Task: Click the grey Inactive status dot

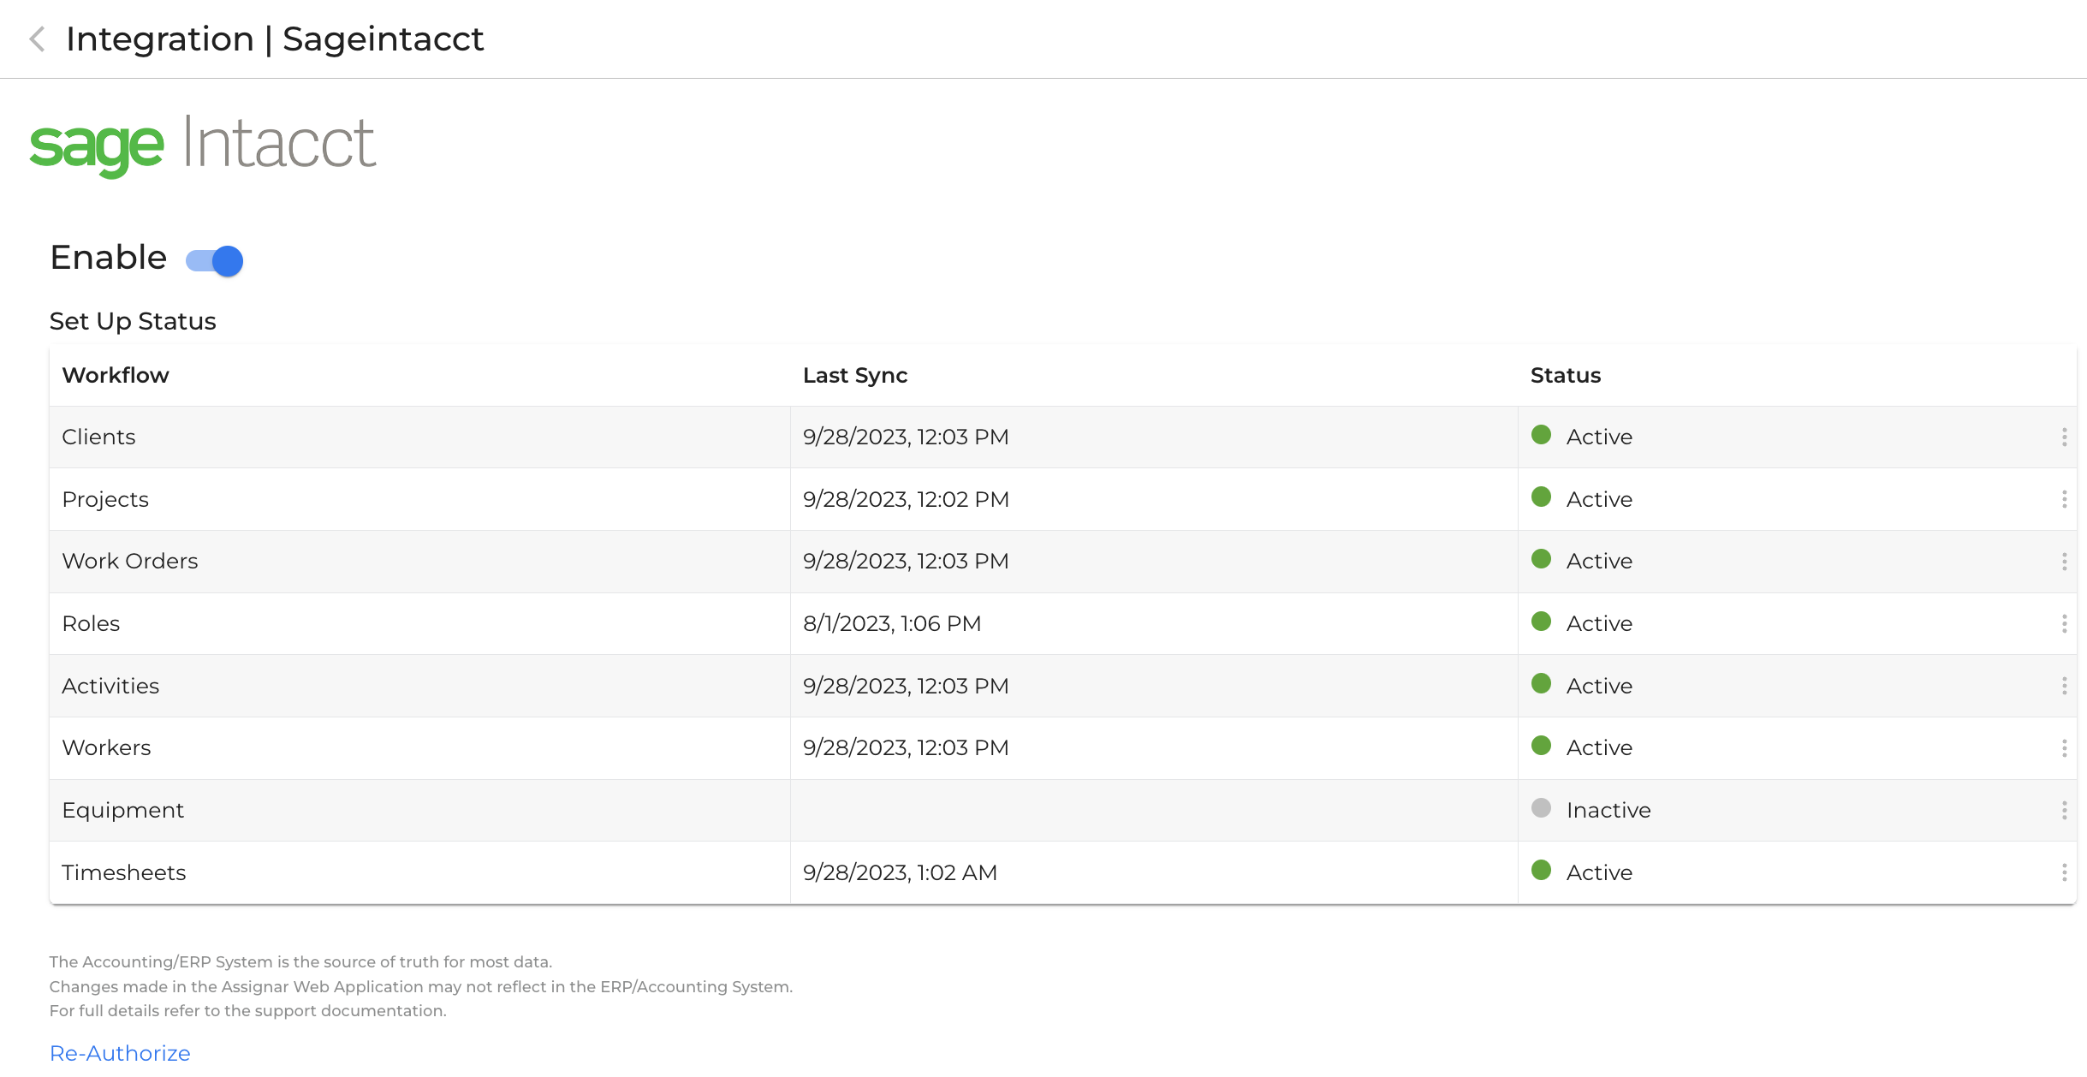Action: click(x=1541, y=808)
